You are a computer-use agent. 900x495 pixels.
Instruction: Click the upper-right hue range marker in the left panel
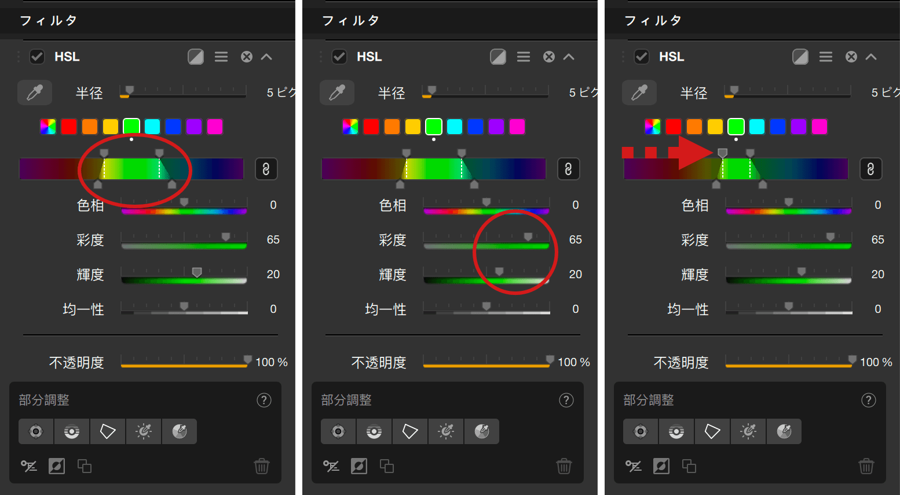coord(159,153)
